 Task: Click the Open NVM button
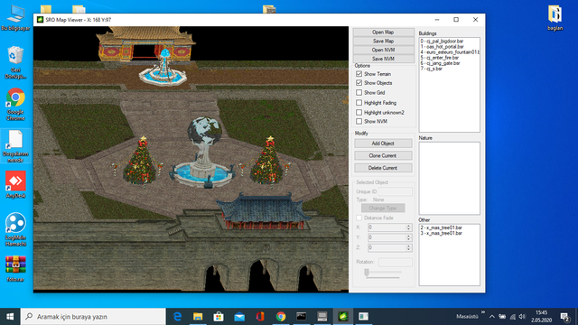pyautogui.click(x=383, y=50)
